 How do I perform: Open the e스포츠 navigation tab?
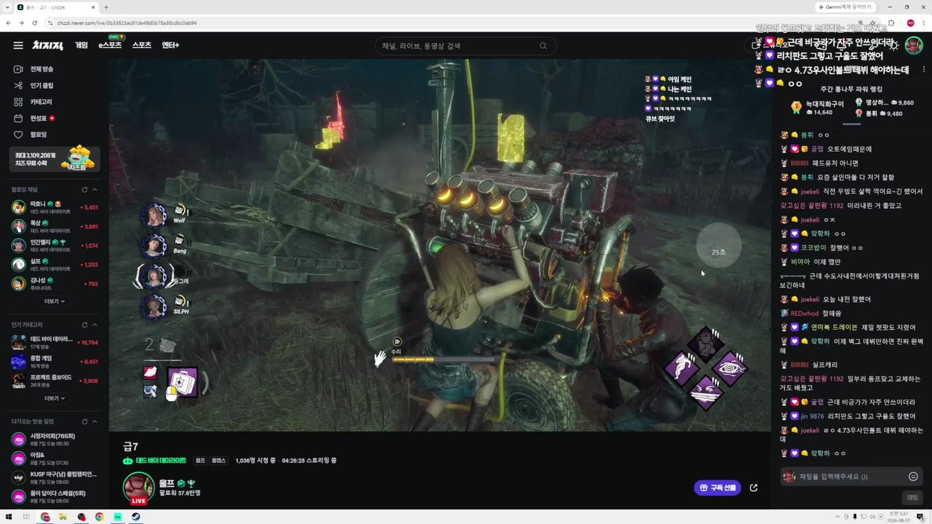(x=110, y=45)
